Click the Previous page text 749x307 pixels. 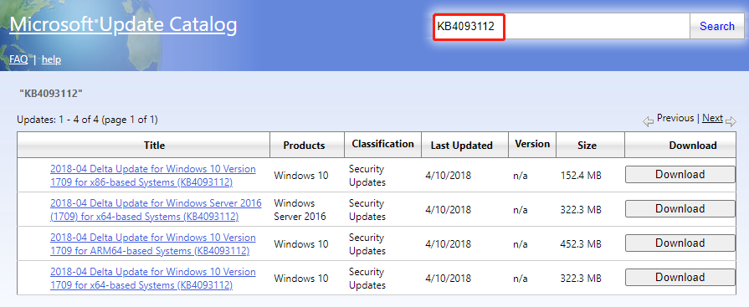click(x=675, y=118)
